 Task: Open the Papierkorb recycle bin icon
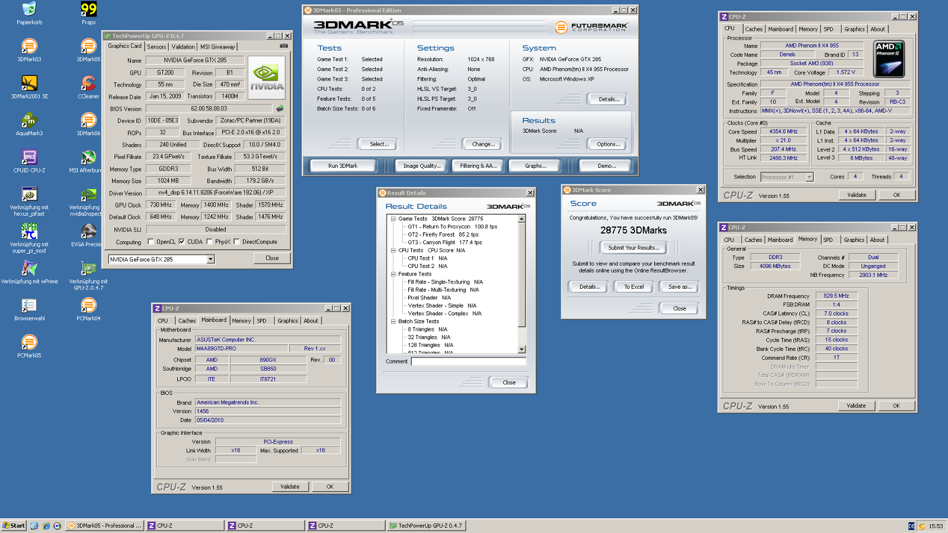29,9
